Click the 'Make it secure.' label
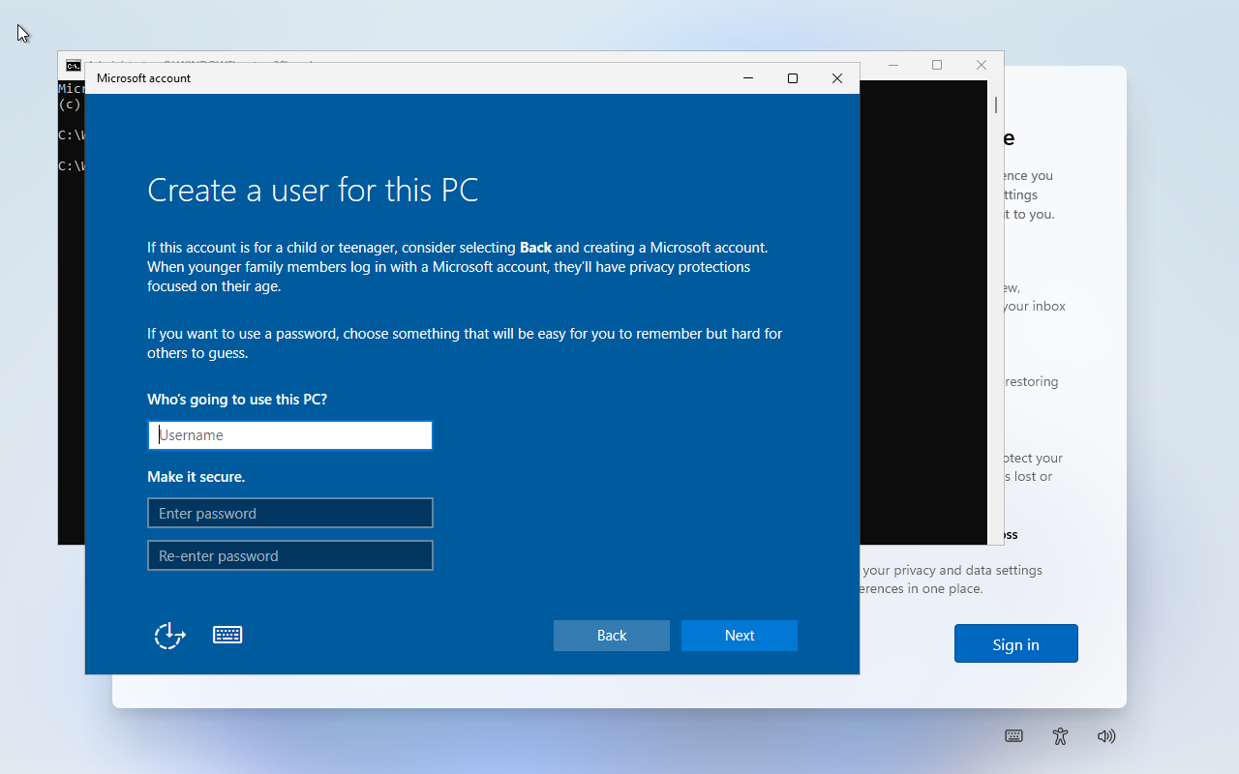 coord(196,476)
